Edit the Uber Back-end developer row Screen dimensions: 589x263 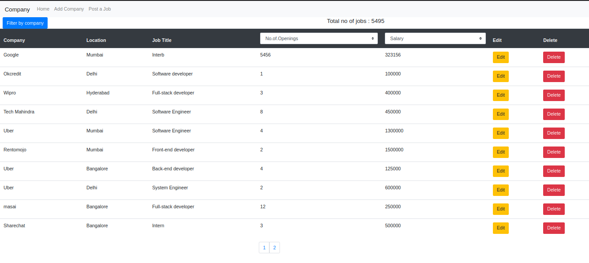click(x=501, y=171)
